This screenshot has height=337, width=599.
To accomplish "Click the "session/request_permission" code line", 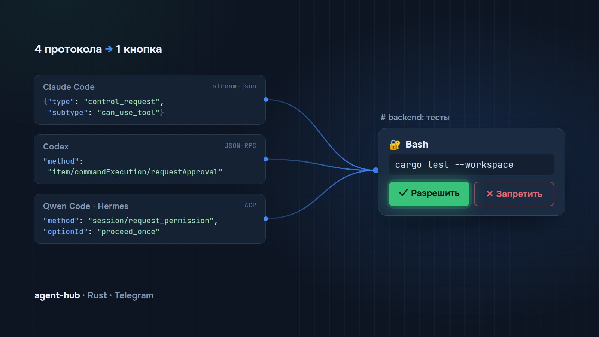I will [x=130, y=221].
